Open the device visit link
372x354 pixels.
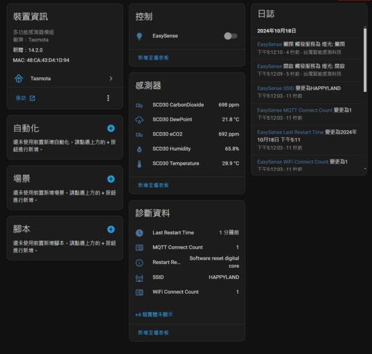point(25,98)
